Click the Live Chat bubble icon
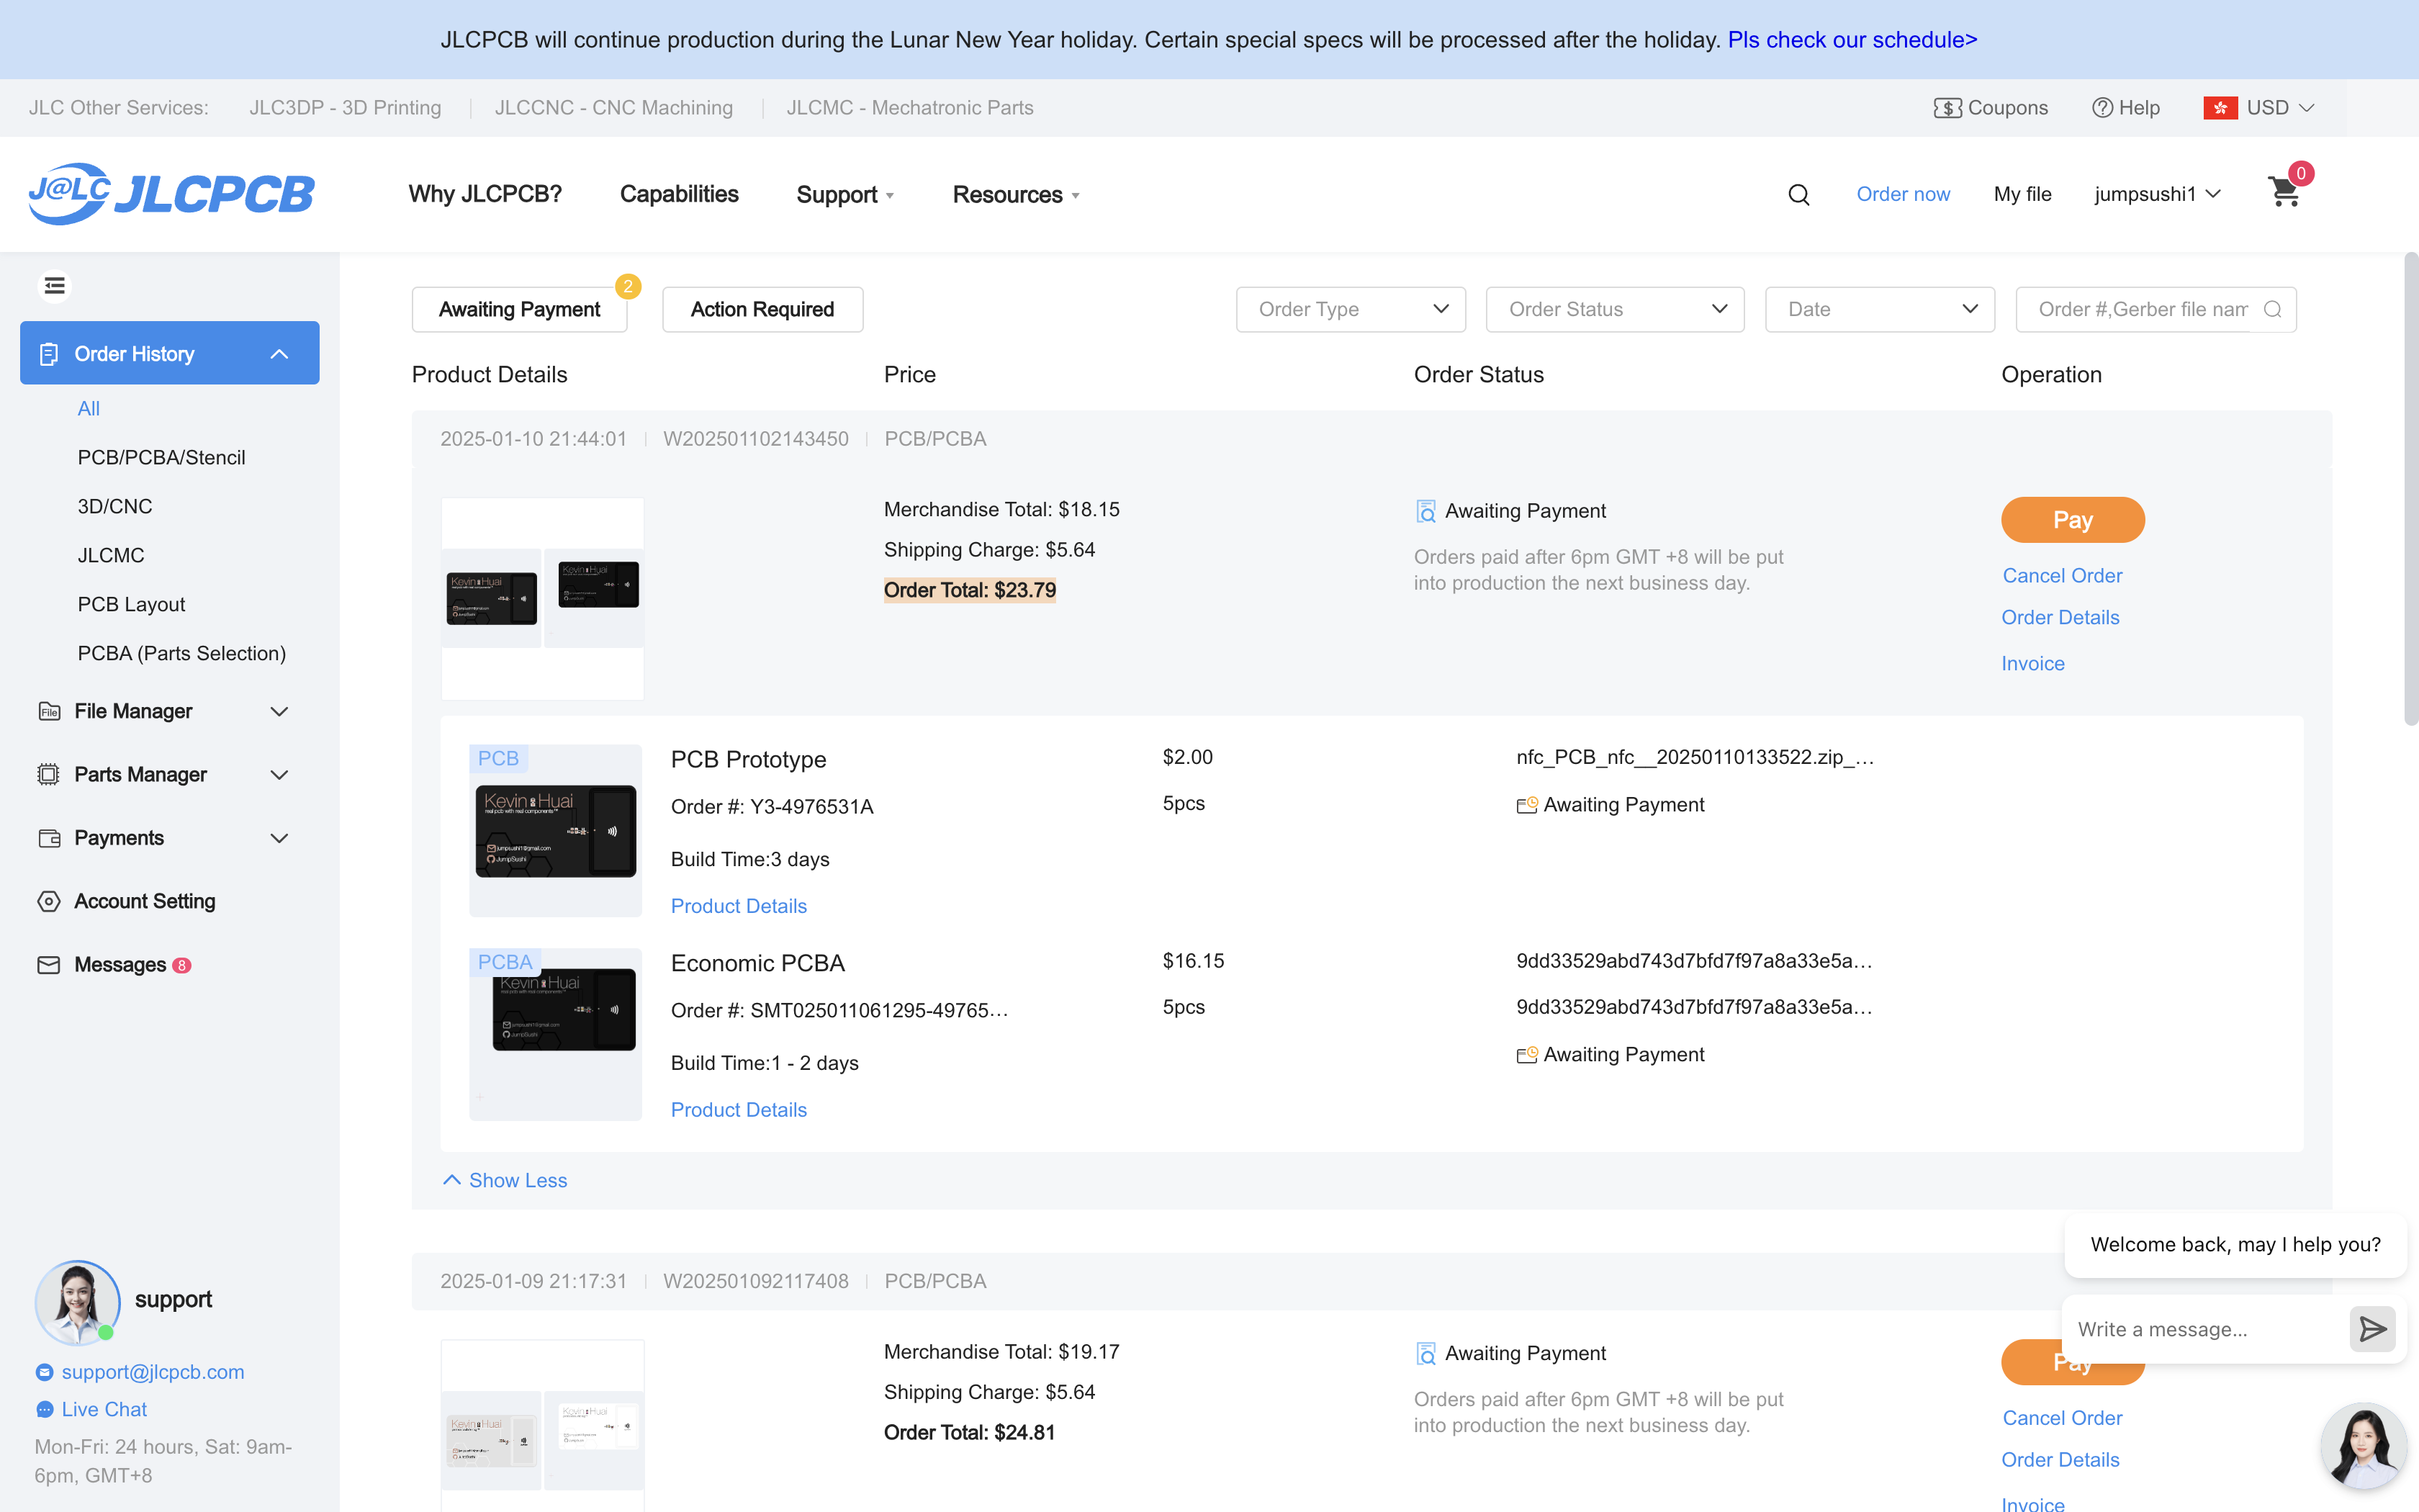Viewport: 2419px width, 1512px height. (44, 1409)
